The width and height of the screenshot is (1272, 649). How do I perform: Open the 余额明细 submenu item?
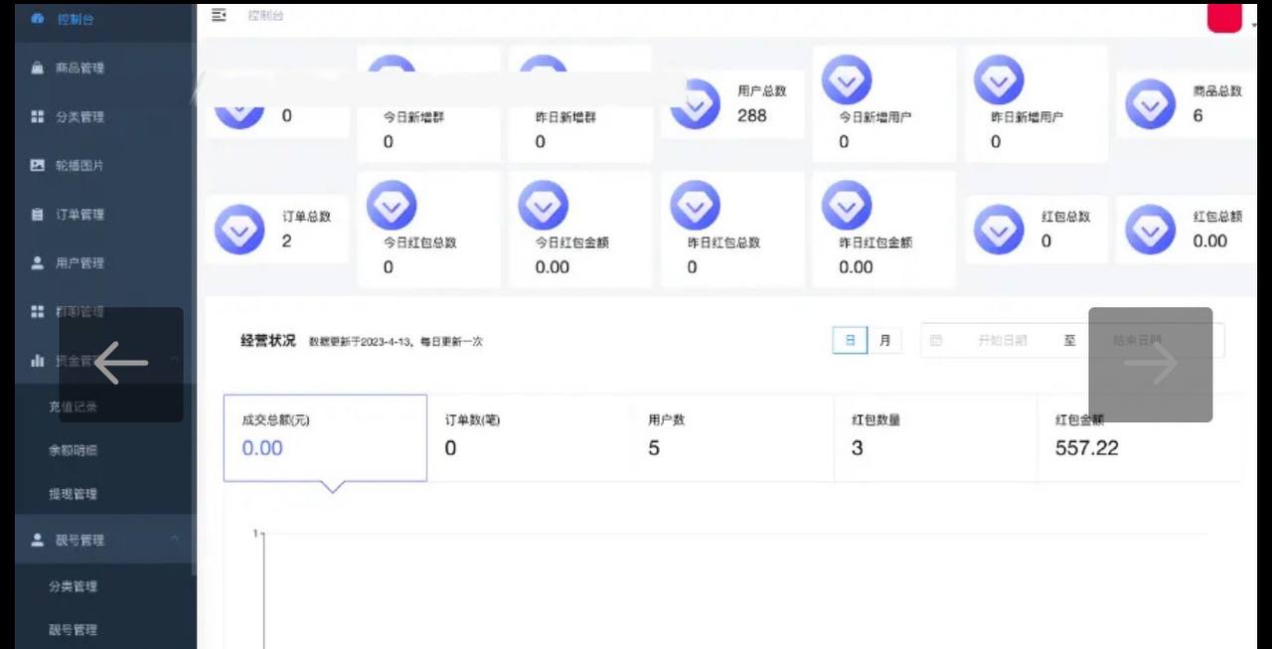pos(74,450)
